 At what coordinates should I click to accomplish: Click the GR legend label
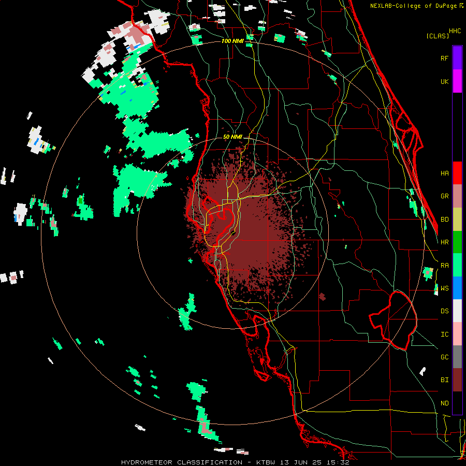click(x=444, y=196)
